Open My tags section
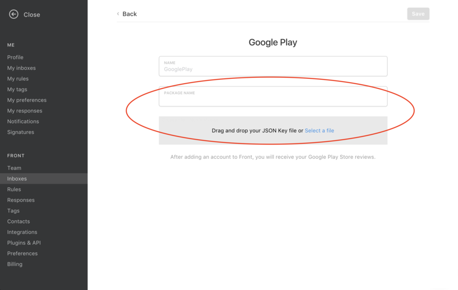The image size is (458, 290). 17,90
